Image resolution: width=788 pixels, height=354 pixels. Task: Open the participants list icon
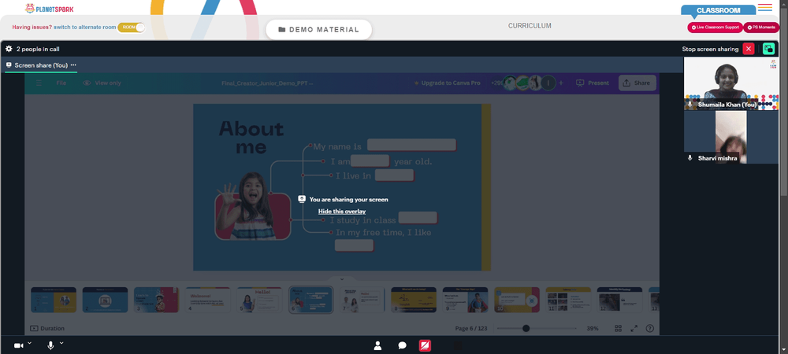(377, 345)
